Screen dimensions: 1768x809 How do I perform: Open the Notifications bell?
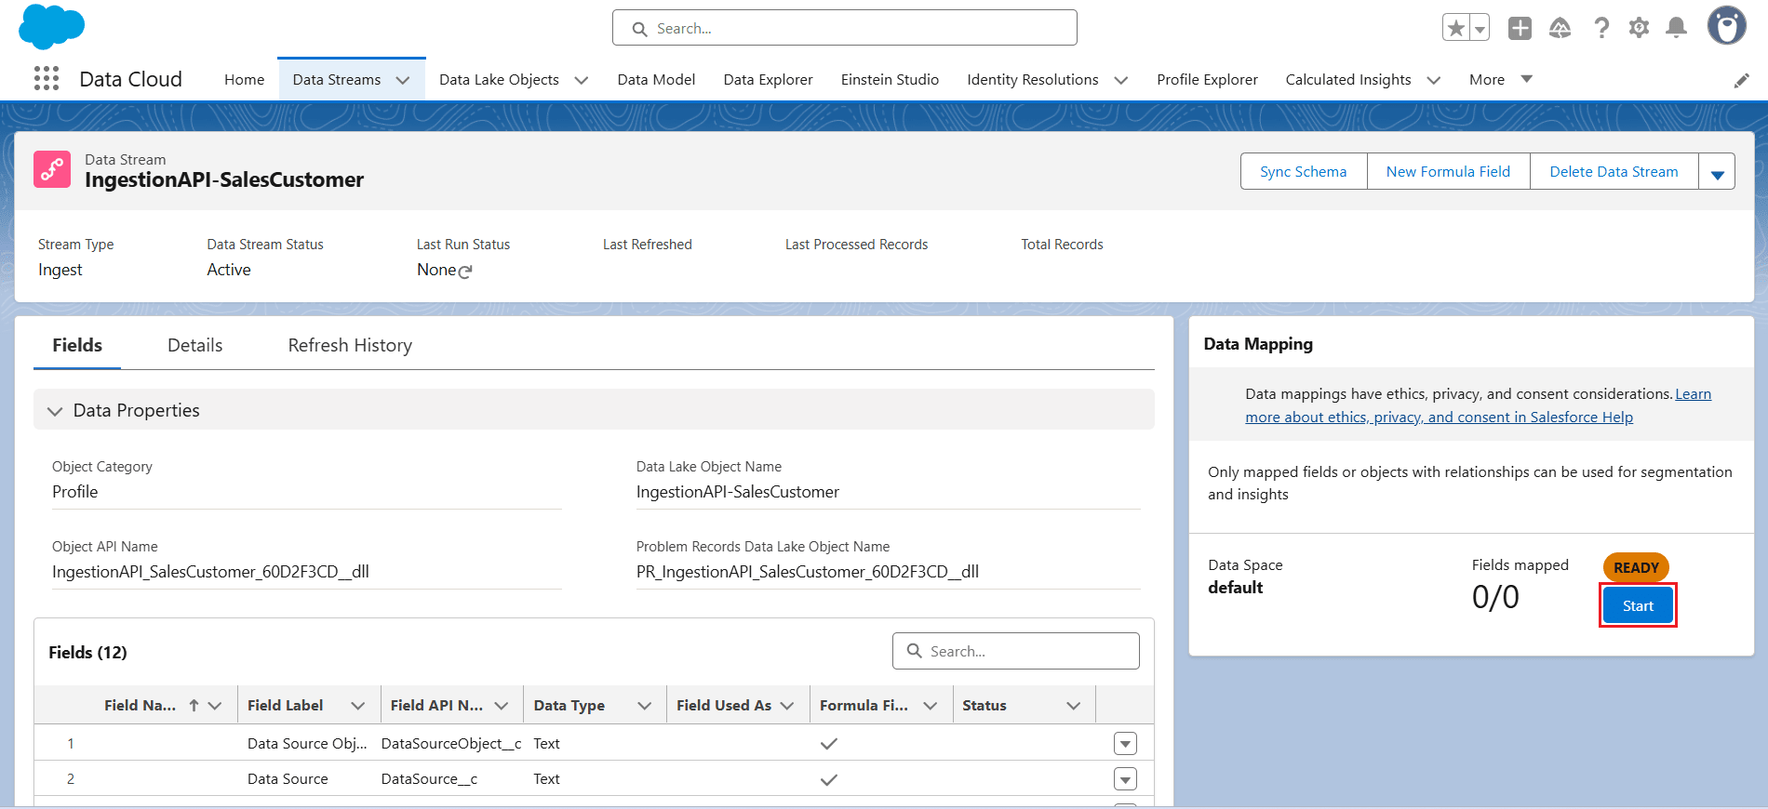(1676, 28)
